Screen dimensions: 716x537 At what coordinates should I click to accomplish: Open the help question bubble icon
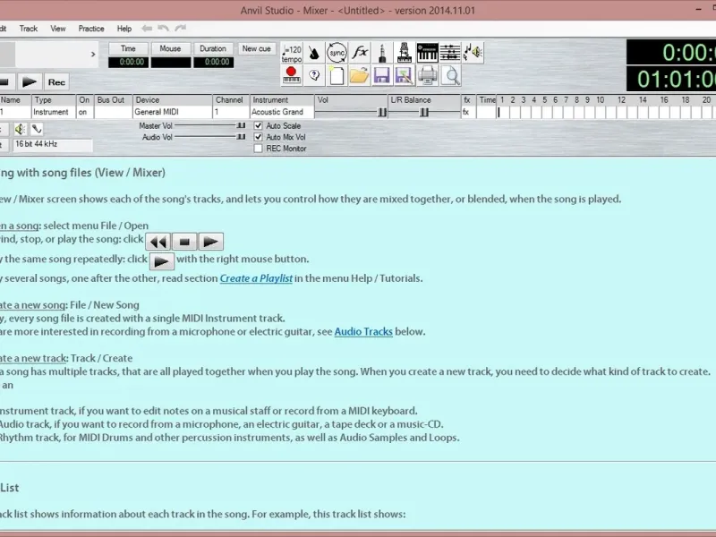click(314, 76)
